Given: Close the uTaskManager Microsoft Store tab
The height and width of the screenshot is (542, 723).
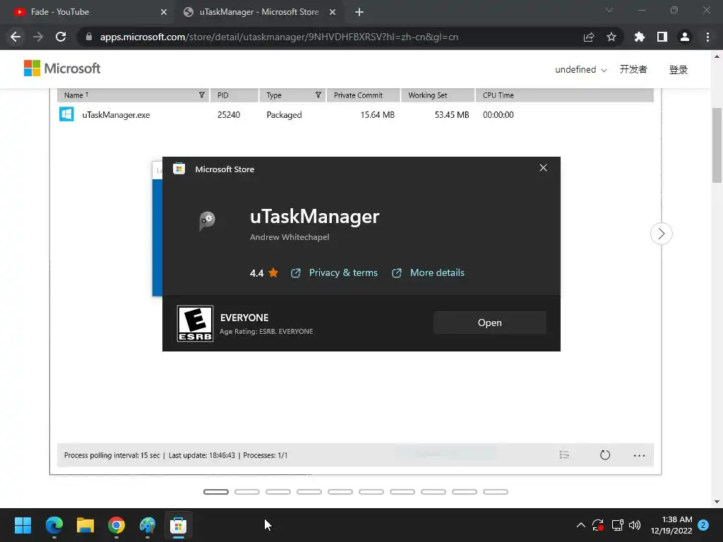Looking at the screenshot, I should coord(333,12).
